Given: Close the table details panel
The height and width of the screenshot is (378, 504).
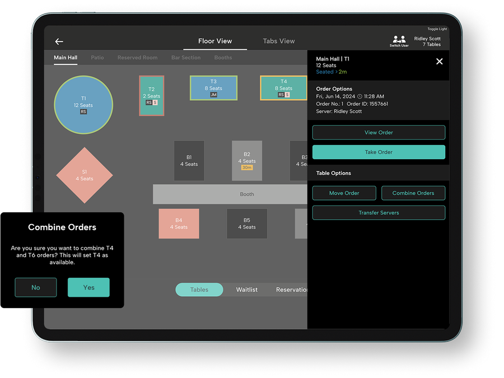Looking at the screenshot, I should [439, 62].
